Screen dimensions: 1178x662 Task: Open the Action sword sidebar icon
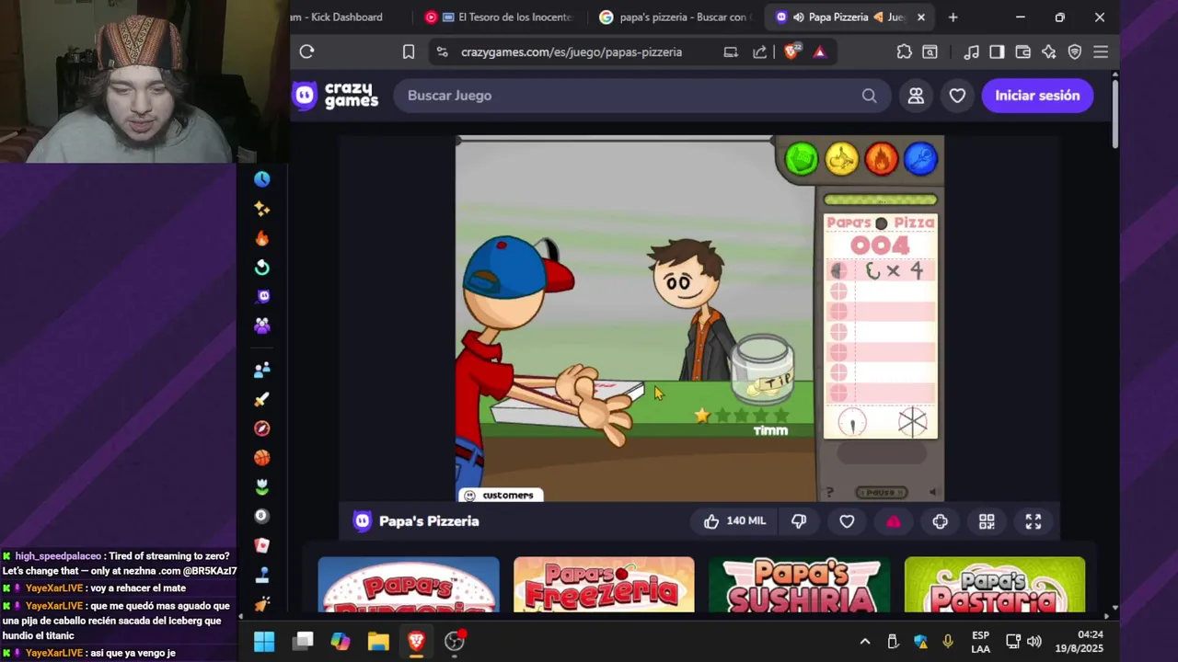(262, 399)
